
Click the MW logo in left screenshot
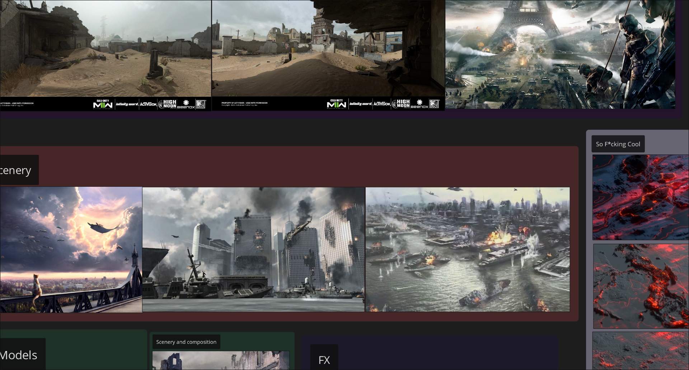103,104
